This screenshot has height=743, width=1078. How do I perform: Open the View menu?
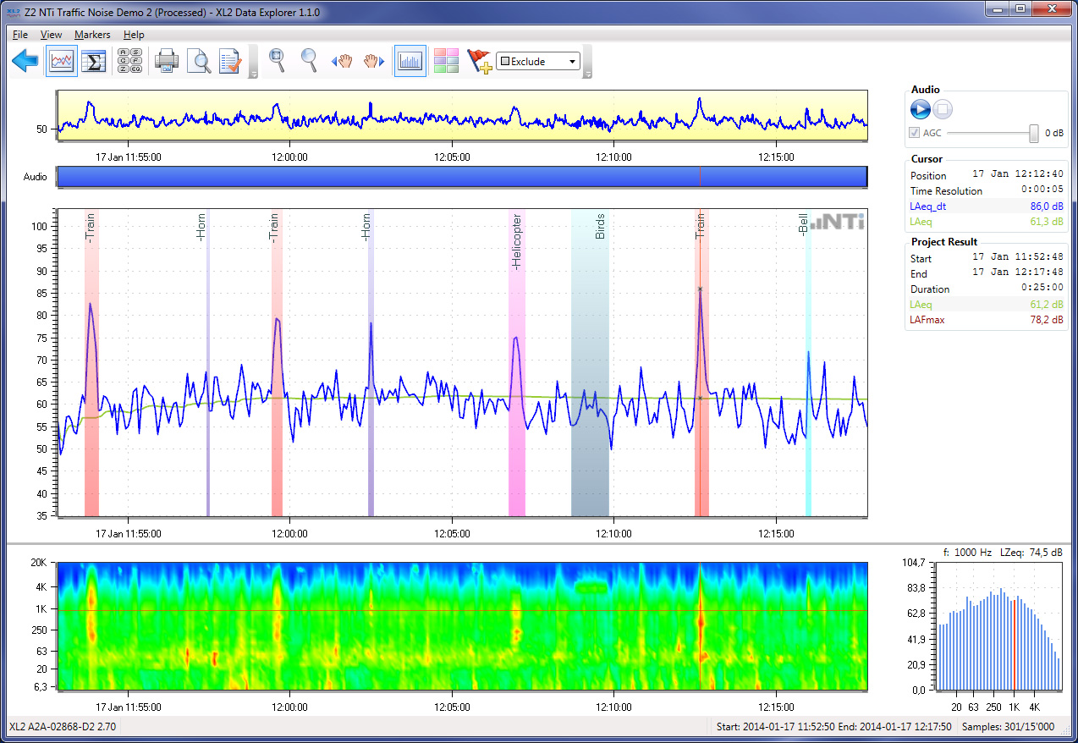(51, 35)
